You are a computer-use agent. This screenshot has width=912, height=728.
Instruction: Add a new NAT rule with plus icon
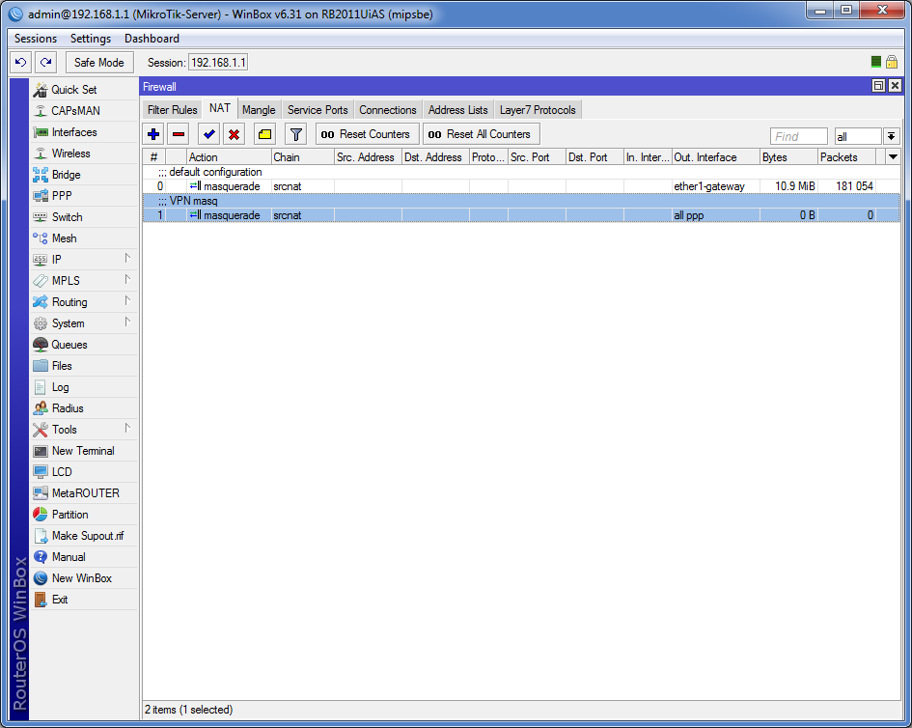pyautogui.click(x=153, y=134)
